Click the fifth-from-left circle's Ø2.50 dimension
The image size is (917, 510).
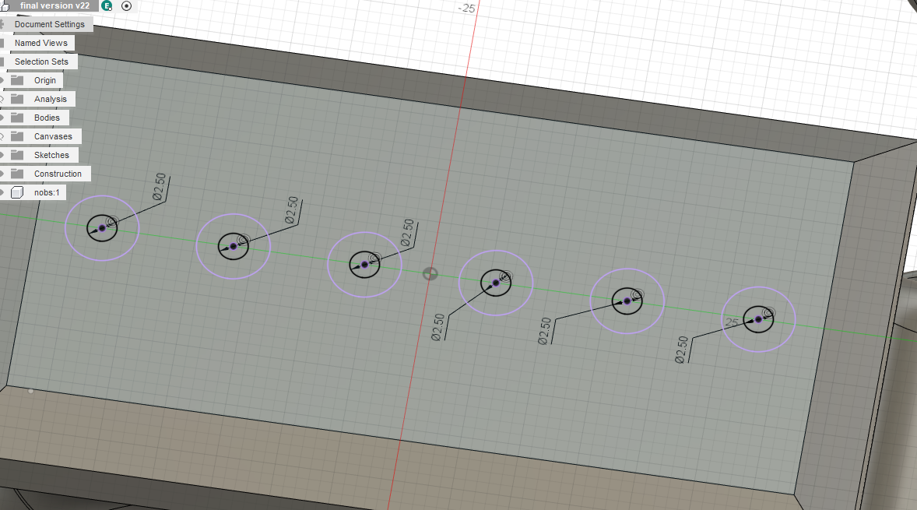(545, 331)
